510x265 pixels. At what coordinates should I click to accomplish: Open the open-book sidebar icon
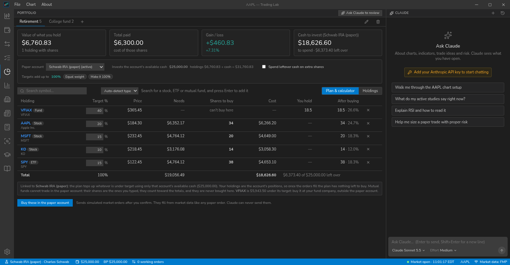[x=7, y=169]
